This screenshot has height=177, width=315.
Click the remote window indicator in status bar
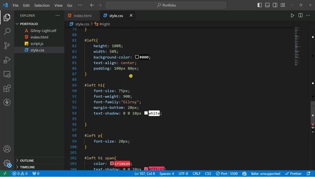click(5, 174)
